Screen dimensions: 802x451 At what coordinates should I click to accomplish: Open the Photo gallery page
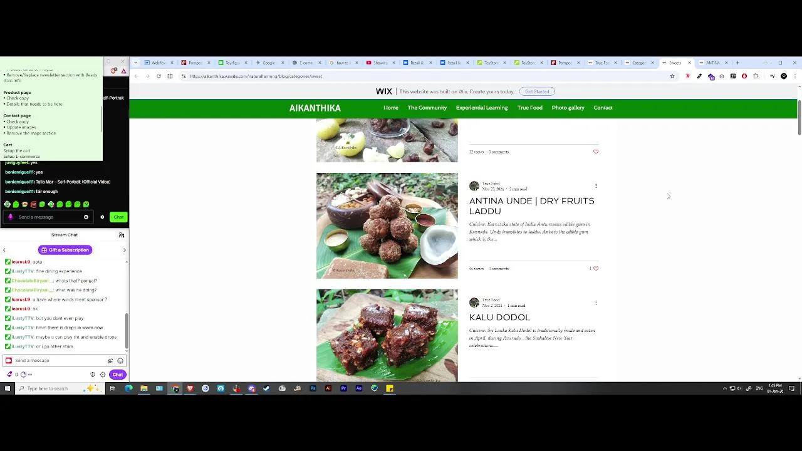click(568, 108)
